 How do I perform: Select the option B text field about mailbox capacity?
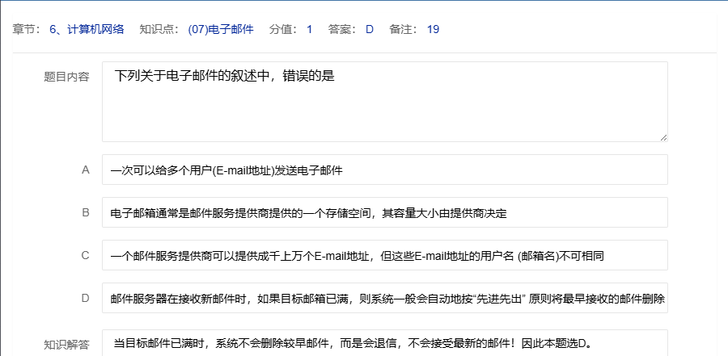click(384, 213)
